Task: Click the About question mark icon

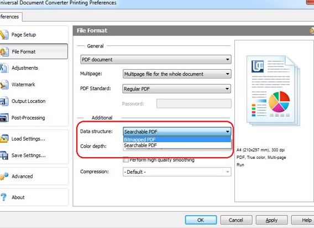Action: pyautogui.click(x=4, y=197)
